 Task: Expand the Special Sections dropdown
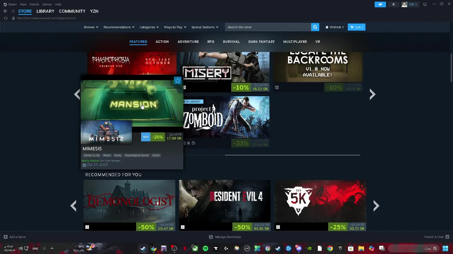pos(205,27)
